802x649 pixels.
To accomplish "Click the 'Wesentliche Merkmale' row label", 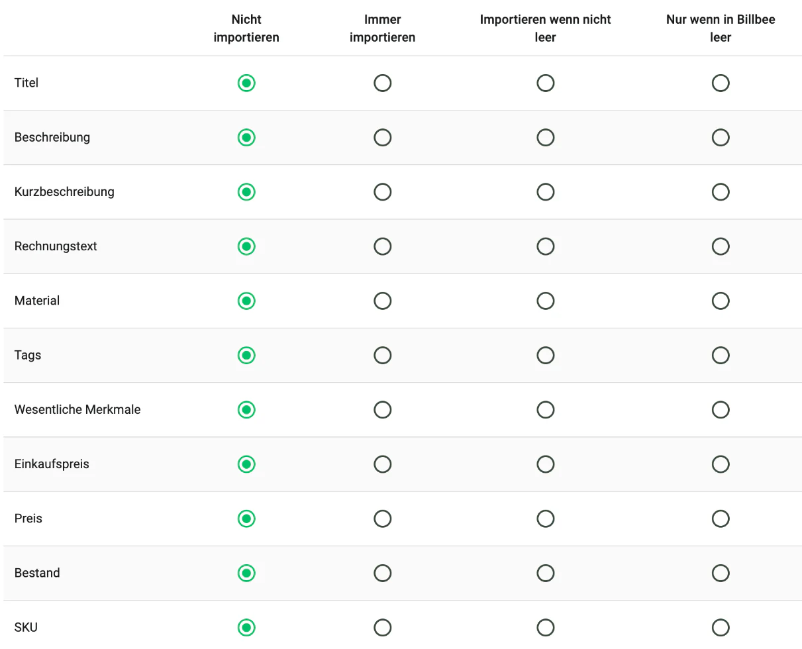I will [77, 410].
